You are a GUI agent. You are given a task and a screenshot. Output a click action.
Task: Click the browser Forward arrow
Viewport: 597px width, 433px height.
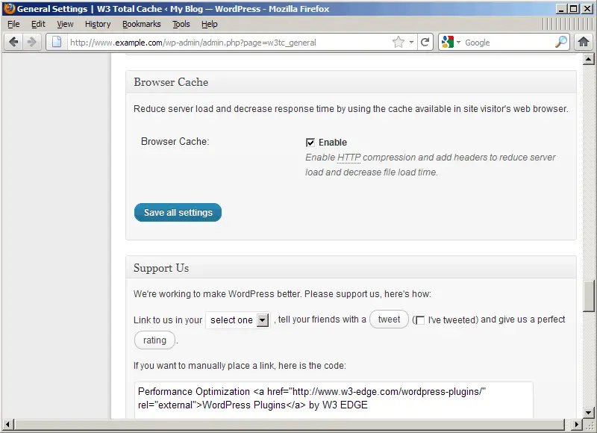tap(32, 42)
